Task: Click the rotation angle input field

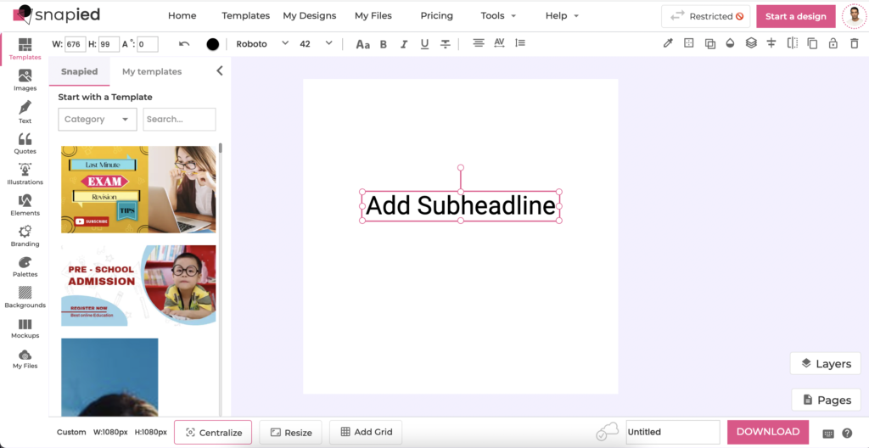Action: [x=148, y=44]
